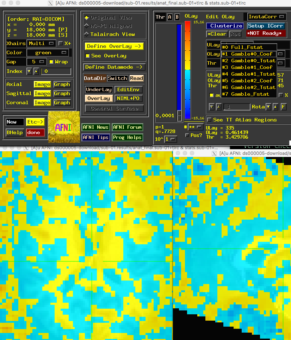
Task: Open the Xhairs Multi dropdown
Action: (41, 43)
